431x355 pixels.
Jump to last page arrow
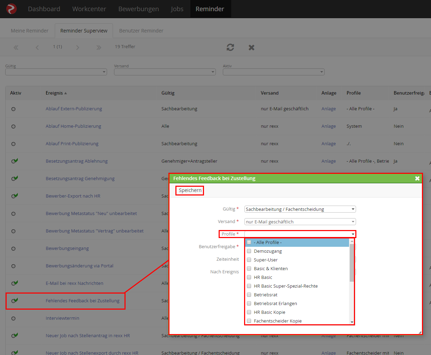click(99, 47)
